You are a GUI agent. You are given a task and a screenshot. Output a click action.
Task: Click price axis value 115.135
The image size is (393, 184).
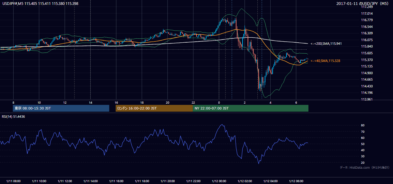pos(367,66)
